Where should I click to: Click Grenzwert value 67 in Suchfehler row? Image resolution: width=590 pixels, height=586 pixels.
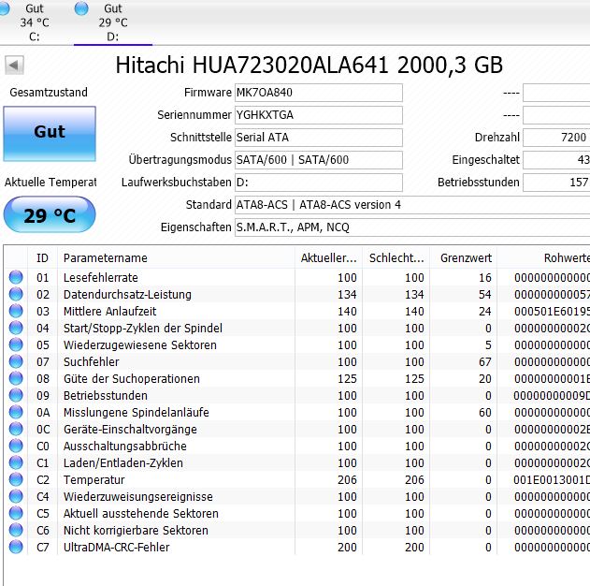pos(485,362)
